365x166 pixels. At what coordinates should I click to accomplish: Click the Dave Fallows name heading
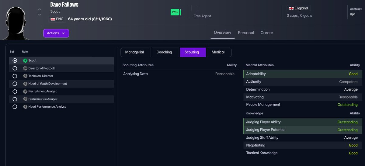[x=64, y=5]
